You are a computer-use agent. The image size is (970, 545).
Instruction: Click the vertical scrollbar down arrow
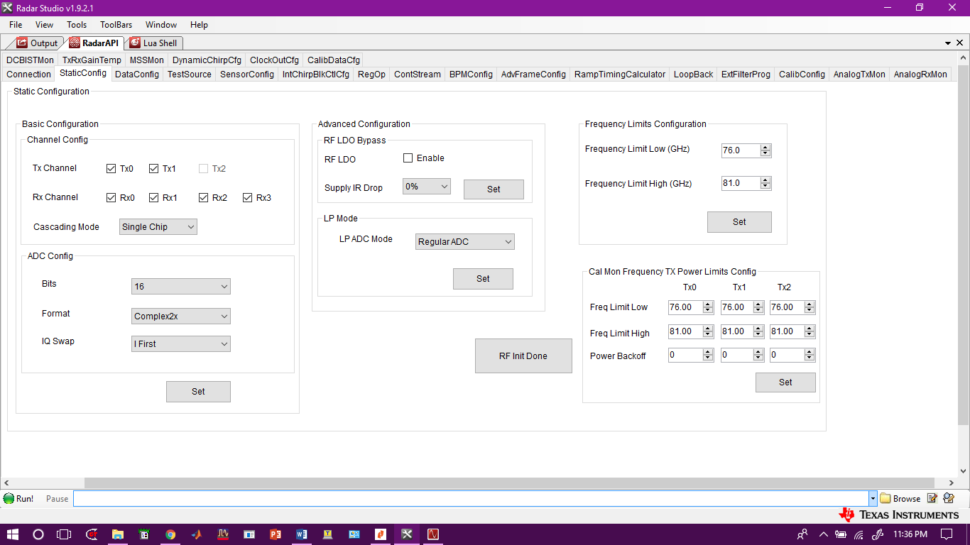click(x=964, y=470)
